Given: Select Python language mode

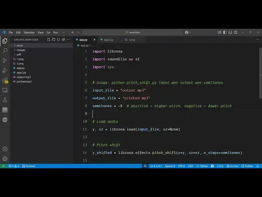Looking at the screenshot, I should 202,166.
